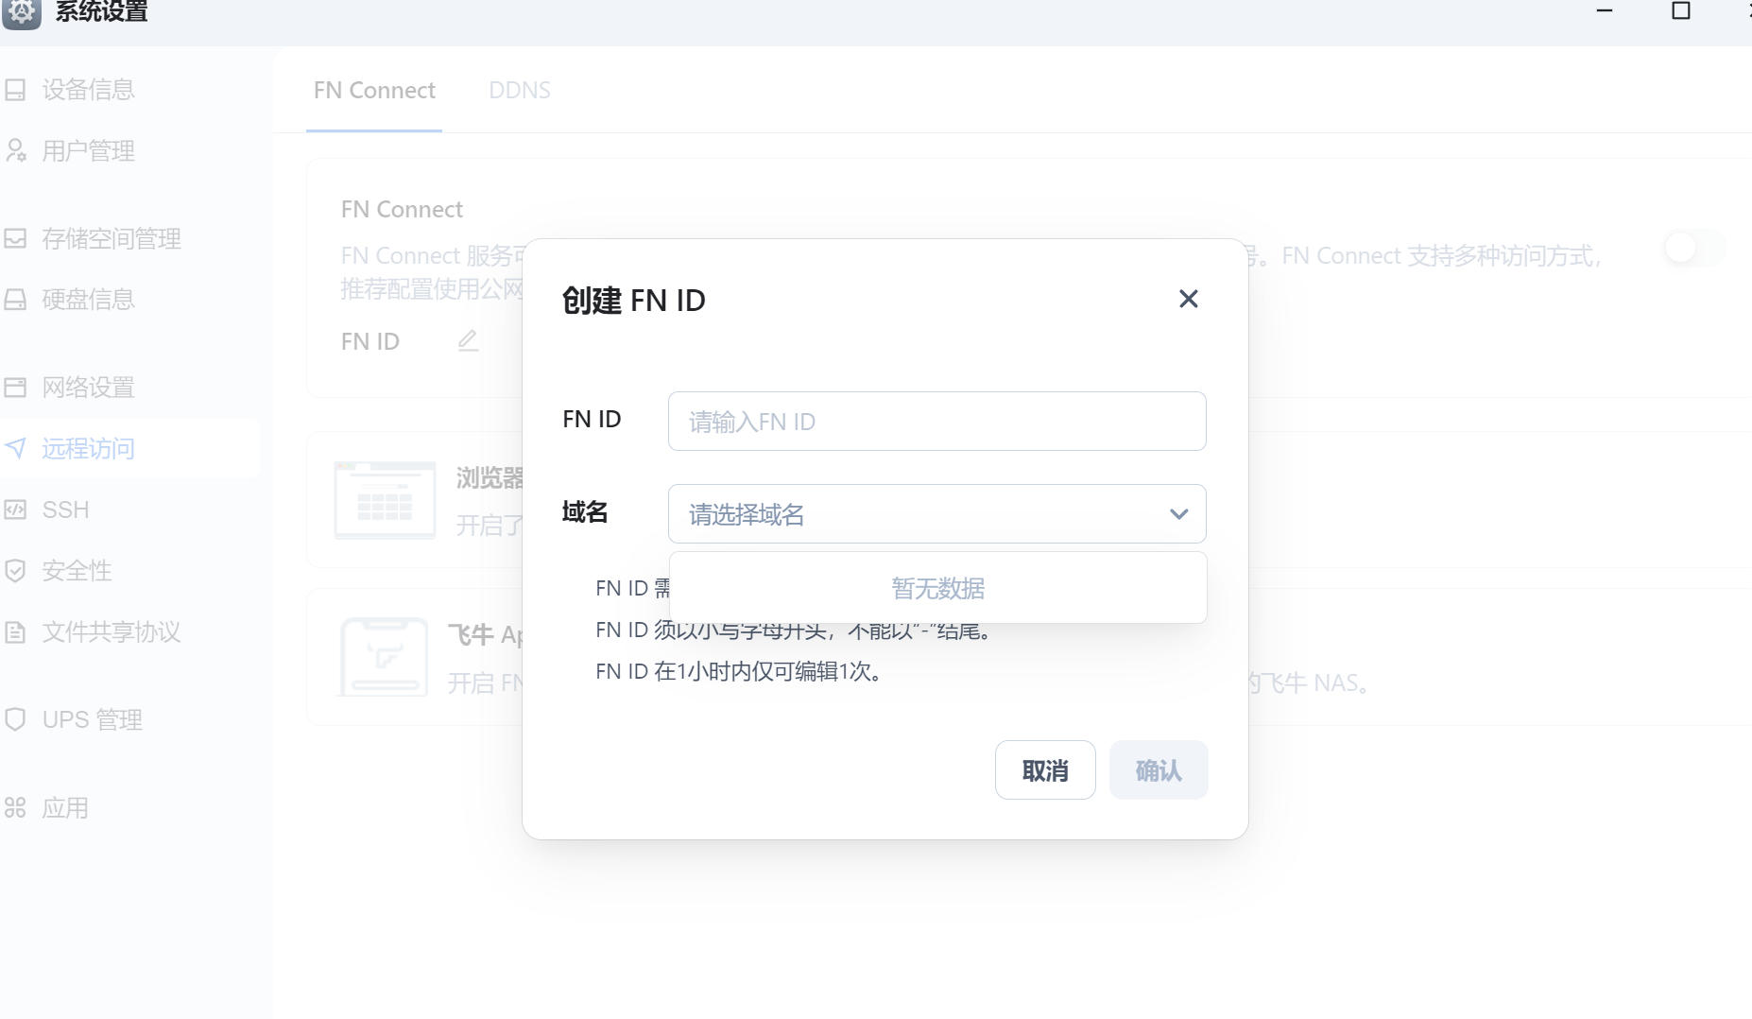
Task: Click the 硬盘信息 disk icon
Action: coord(15,300)
